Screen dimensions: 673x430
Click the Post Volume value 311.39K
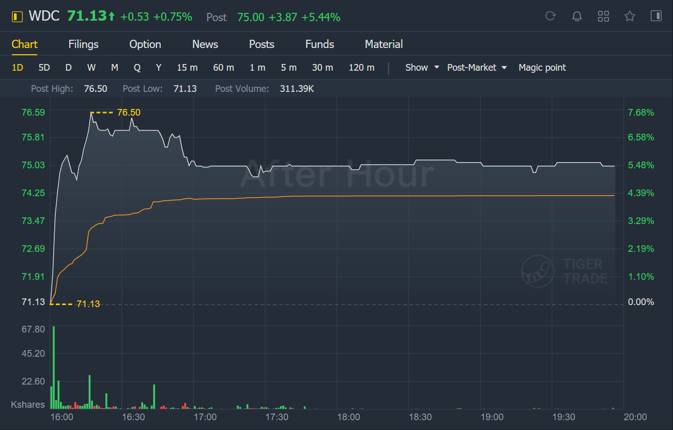coord(297,89)
